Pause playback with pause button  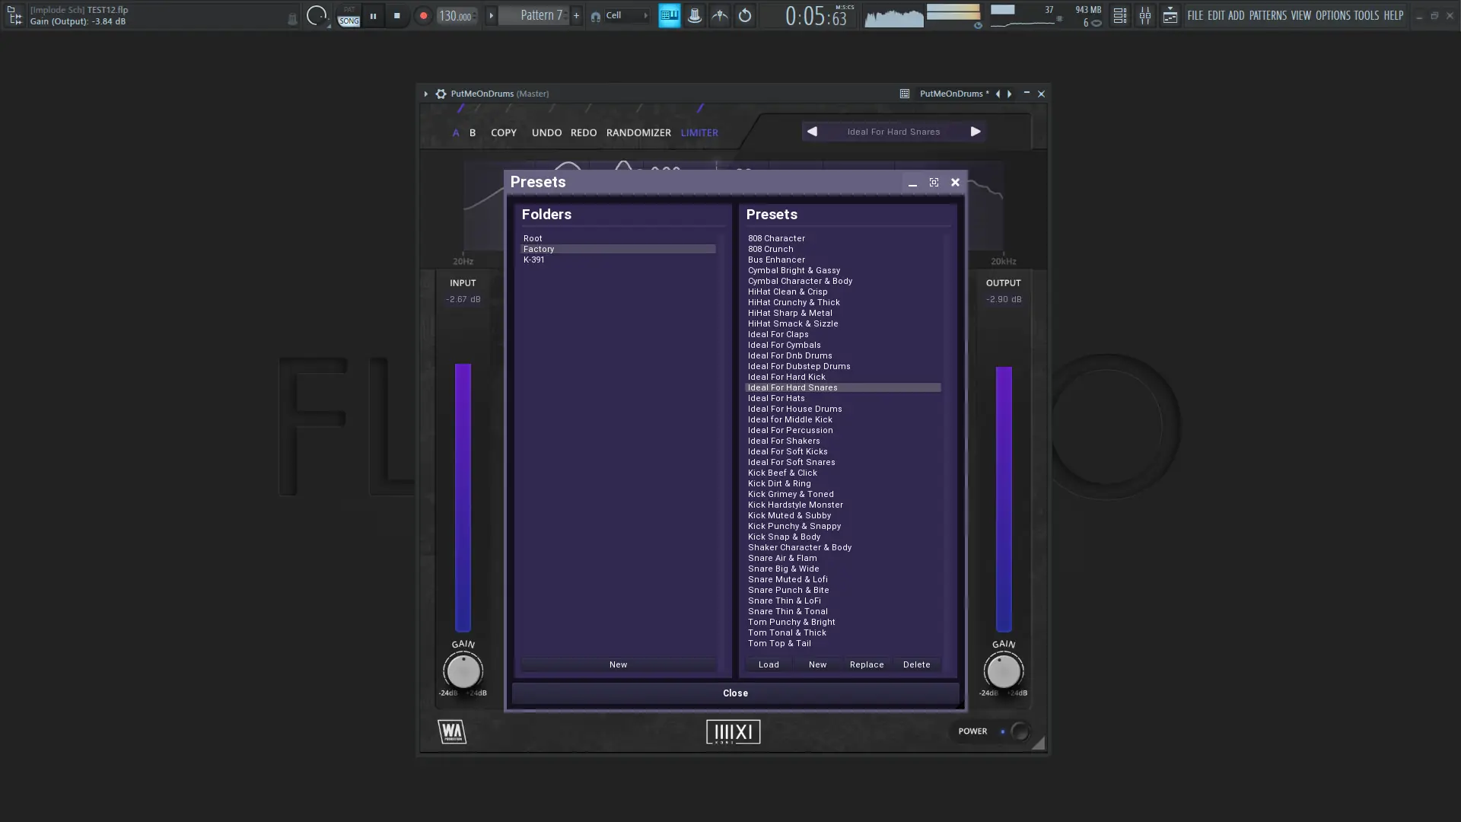point(373,15)
